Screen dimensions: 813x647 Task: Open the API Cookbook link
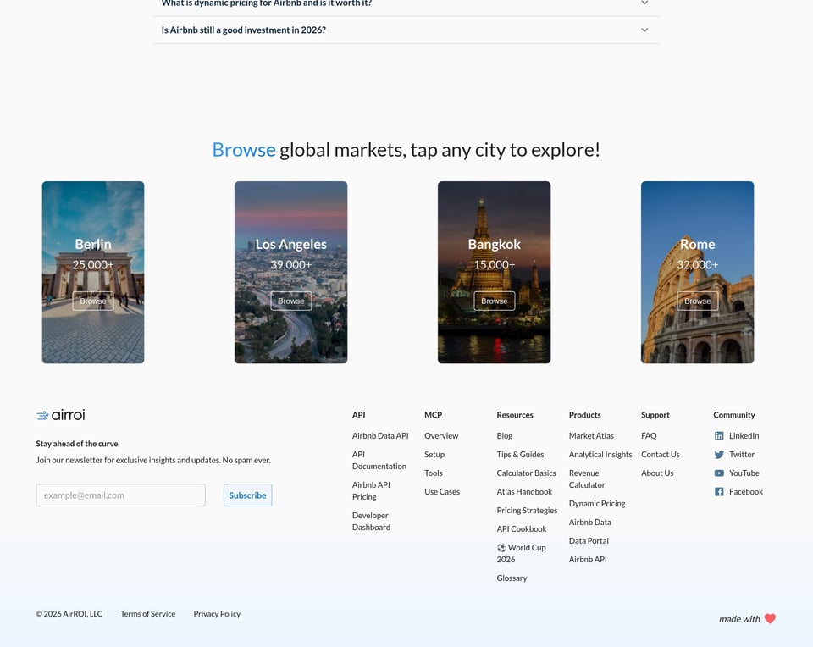522,529
